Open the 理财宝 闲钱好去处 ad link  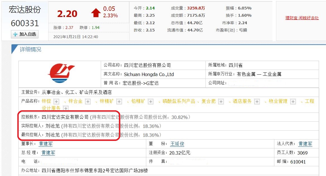pyautogui.click(x=302, y=18)
